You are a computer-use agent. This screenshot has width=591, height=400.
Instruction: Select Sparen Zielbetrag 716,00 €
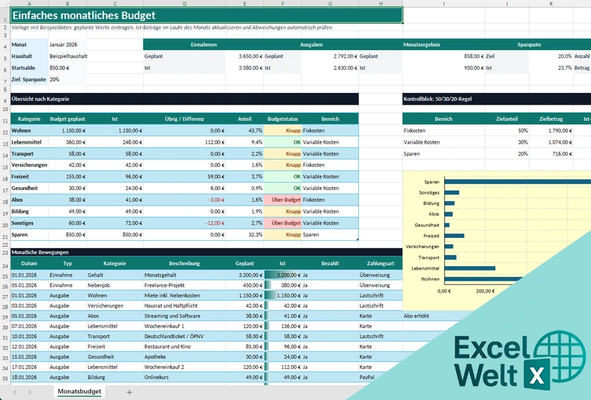point(550,154)
